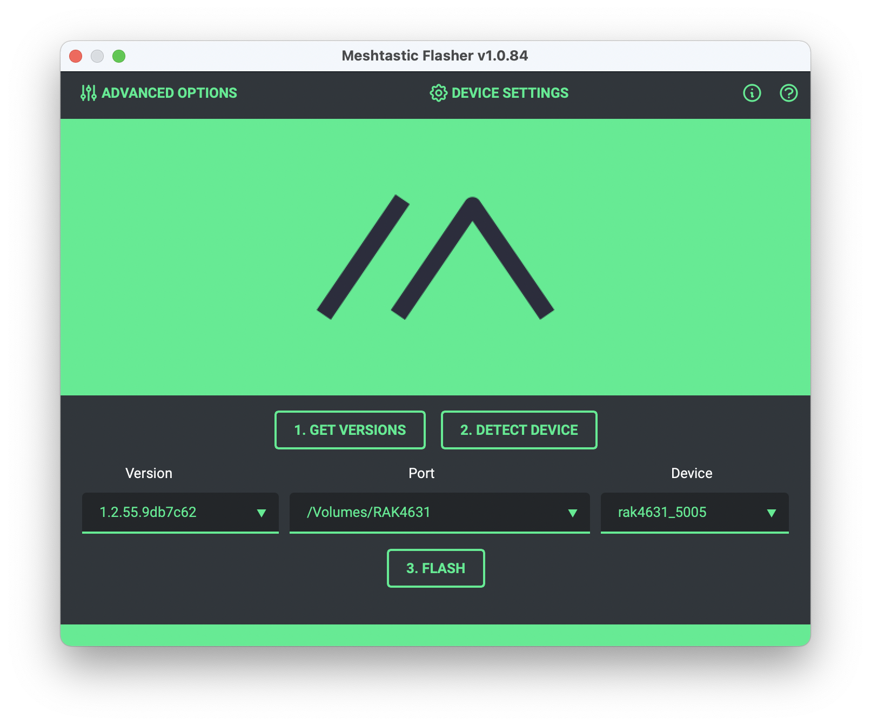Click the Device dropdown arrow
The image size is (871, 726).
pos(772,513)
